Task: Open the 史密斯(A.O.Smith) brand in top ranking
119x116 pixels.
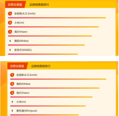Action: (25, 13)
